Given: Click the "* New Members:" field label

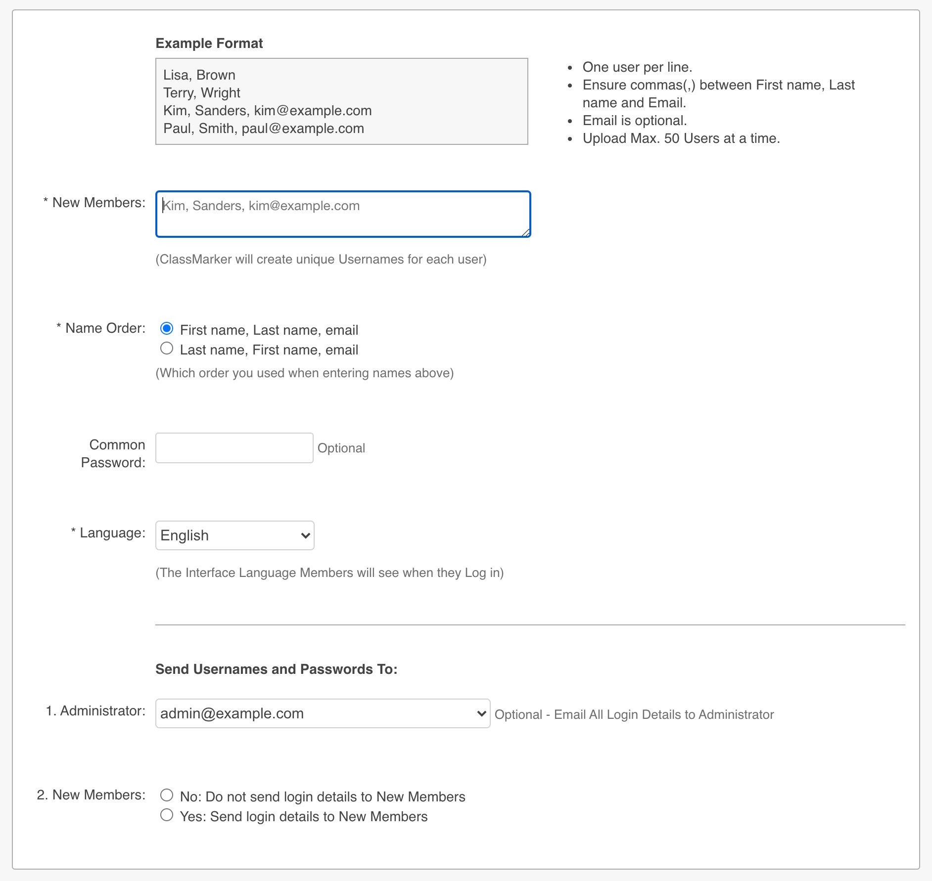Looking at the screenshot, I should coord(94,203).
